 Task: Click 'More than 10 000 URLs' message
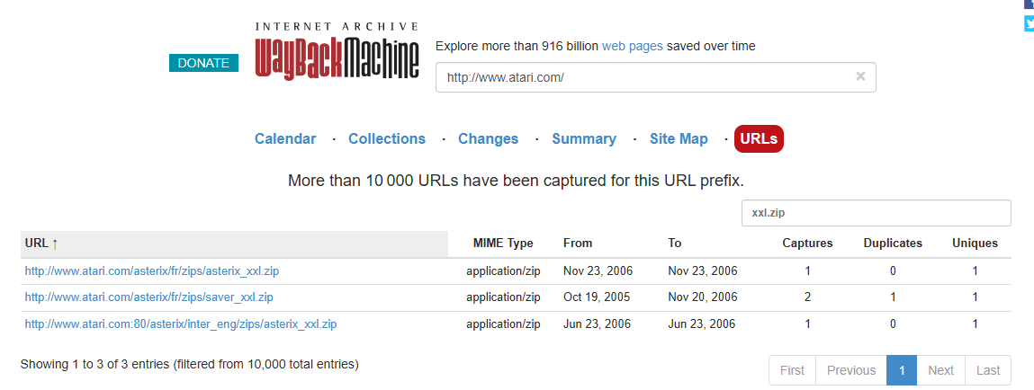[517, 180]
